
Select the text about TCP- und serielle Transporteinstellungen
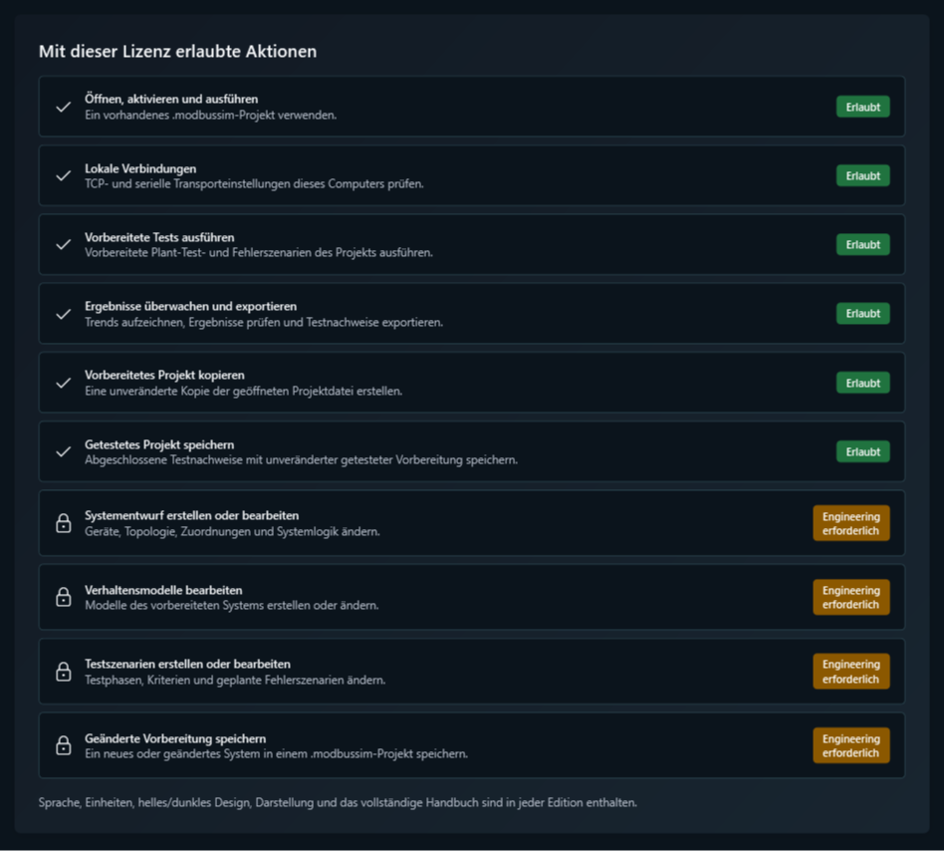point(254,183)
